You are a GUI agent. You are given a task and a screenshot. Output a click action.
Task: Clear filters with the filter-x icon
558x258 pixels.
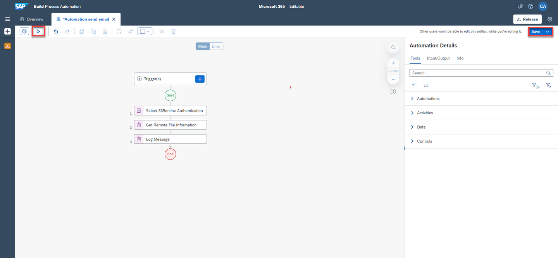point(549,85)
